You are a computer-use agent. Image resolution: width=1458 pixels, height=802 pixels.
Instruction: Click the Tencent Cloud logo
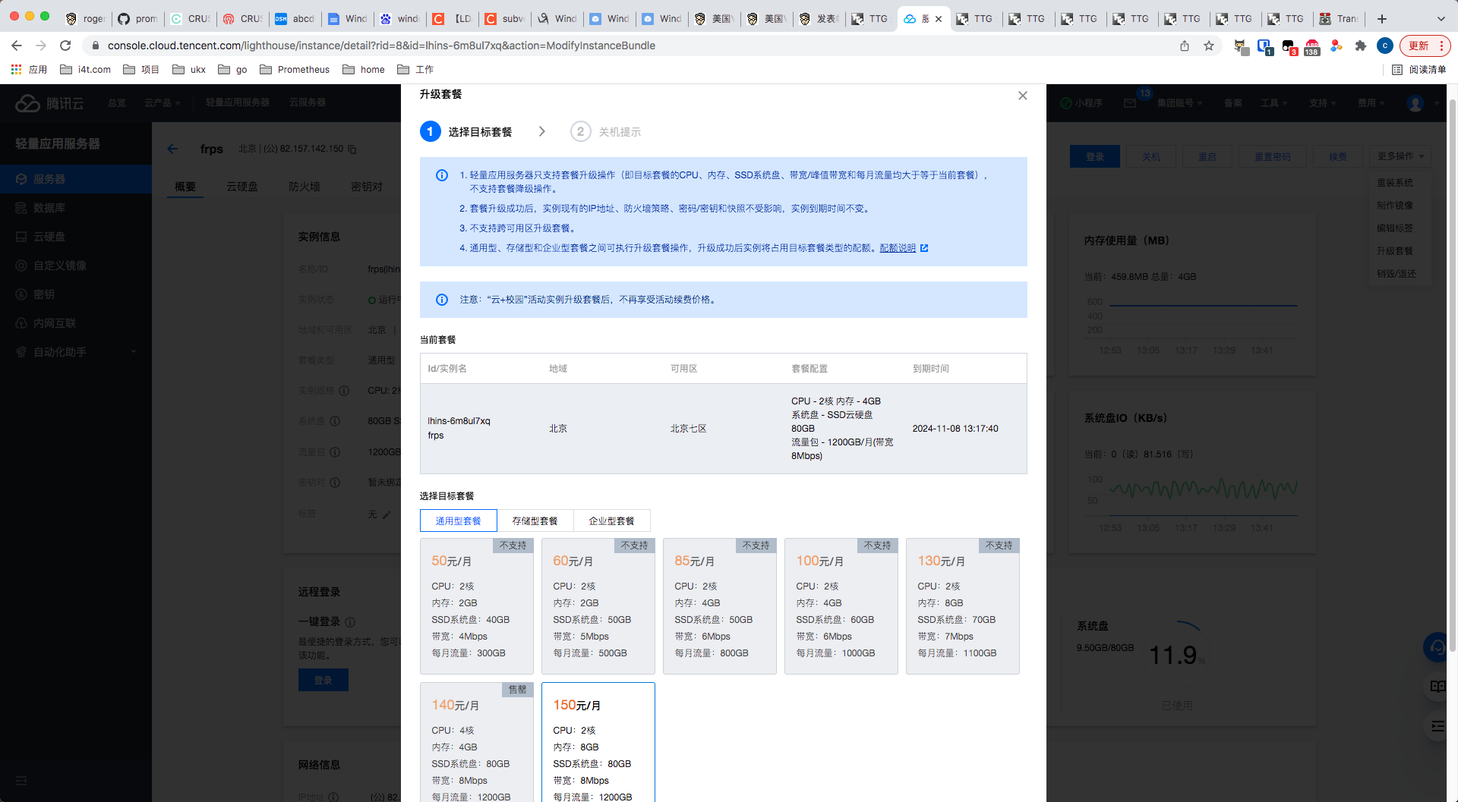point(49,103)
